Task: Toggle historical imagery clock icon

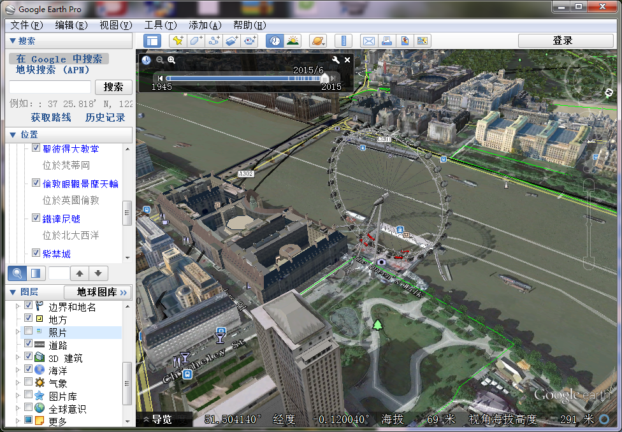Action: click(275, 41)
